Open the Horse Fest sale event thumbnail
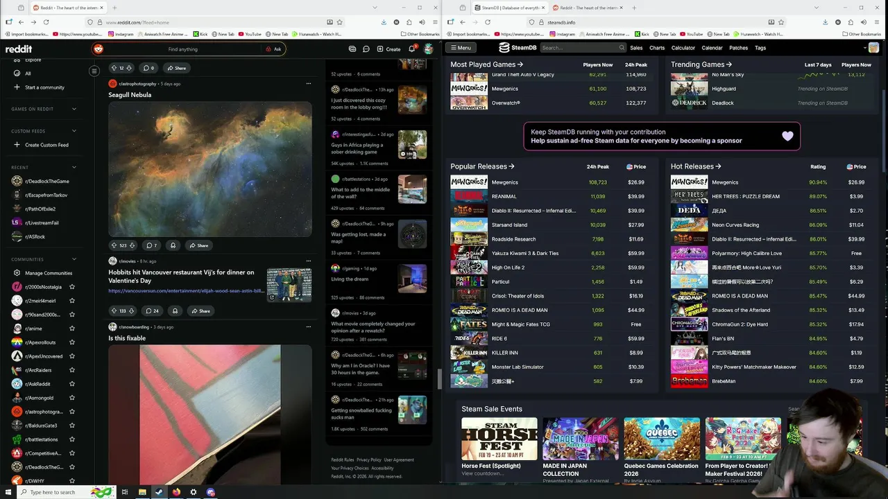The image size is (888, 499). click(x=499, y=439)
